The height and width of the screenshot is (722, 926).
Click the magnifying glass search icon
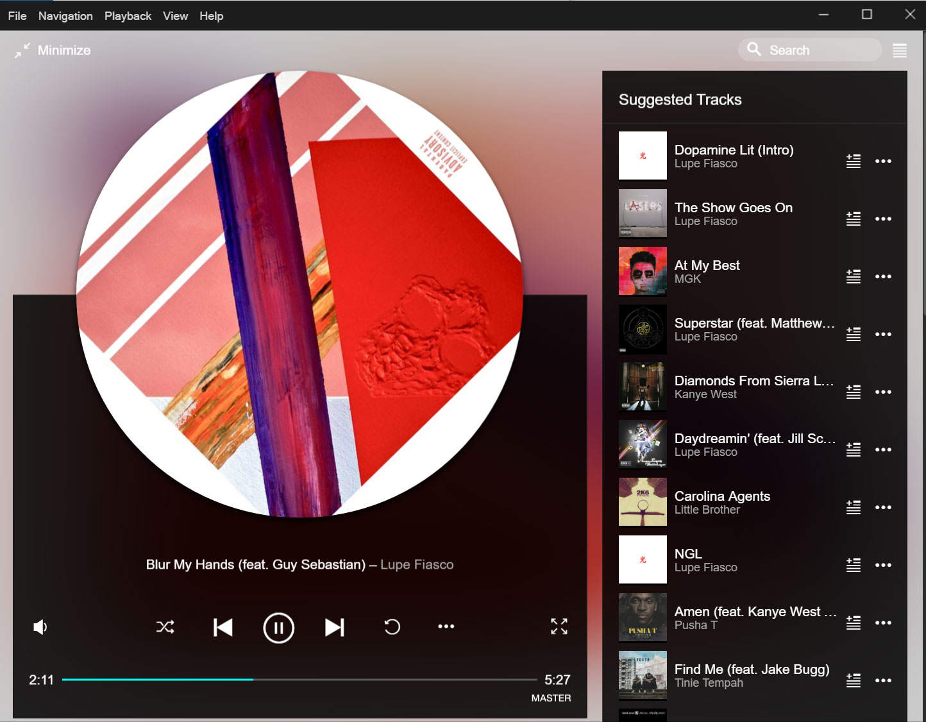pos(754,49)
